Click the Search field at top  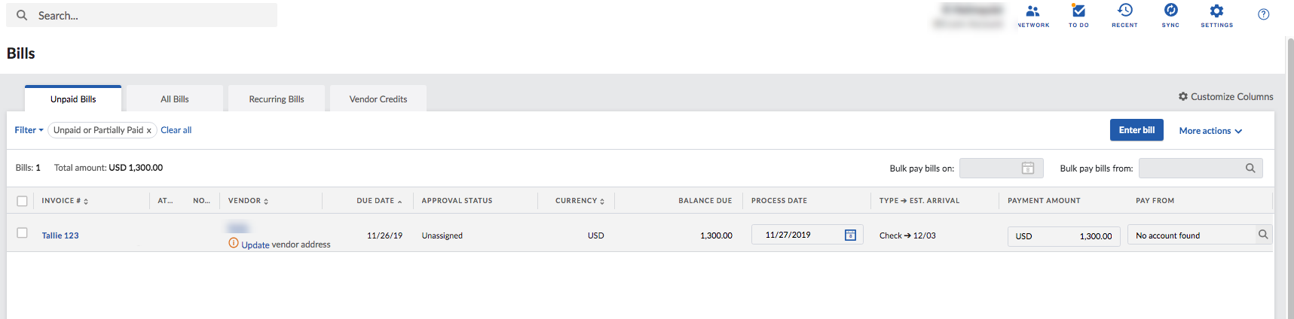click(x=151, y=16)
